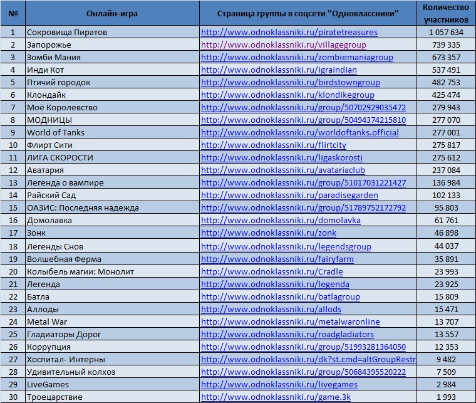The image size is (476, 403).
Task: Select the cell 'Колыбель магии: Монолит'
Action: 112,271
